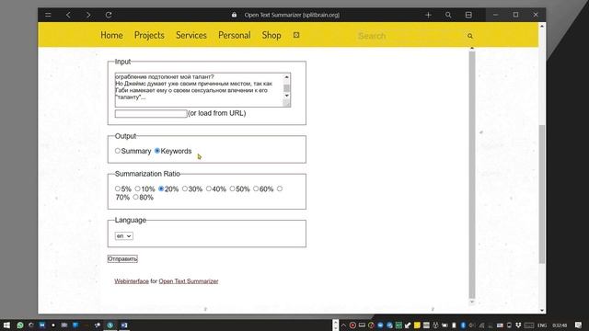Click the site search magnifier icon
The width and height of the screenshot is (589, 331).
(470, 36)
